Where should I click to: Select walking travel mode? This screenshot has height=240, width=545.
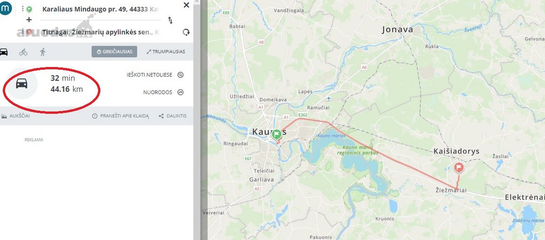click(43, 52)
